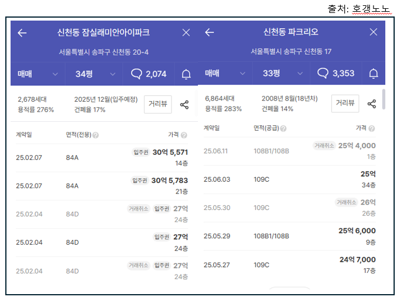This screenshot has width=400, height=300.
Task: Share the 잠실래미안아이파크 listing
Action: [184, 105]
